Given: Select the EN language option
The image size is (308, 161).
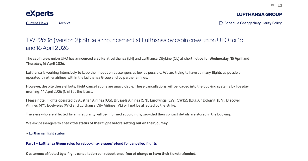Looking at the screenshot, I should coord(280,5).
